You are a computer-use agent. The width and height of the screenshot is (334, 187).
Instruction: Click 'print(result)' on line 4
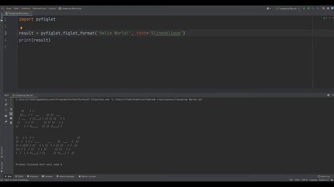coord(35,40)
